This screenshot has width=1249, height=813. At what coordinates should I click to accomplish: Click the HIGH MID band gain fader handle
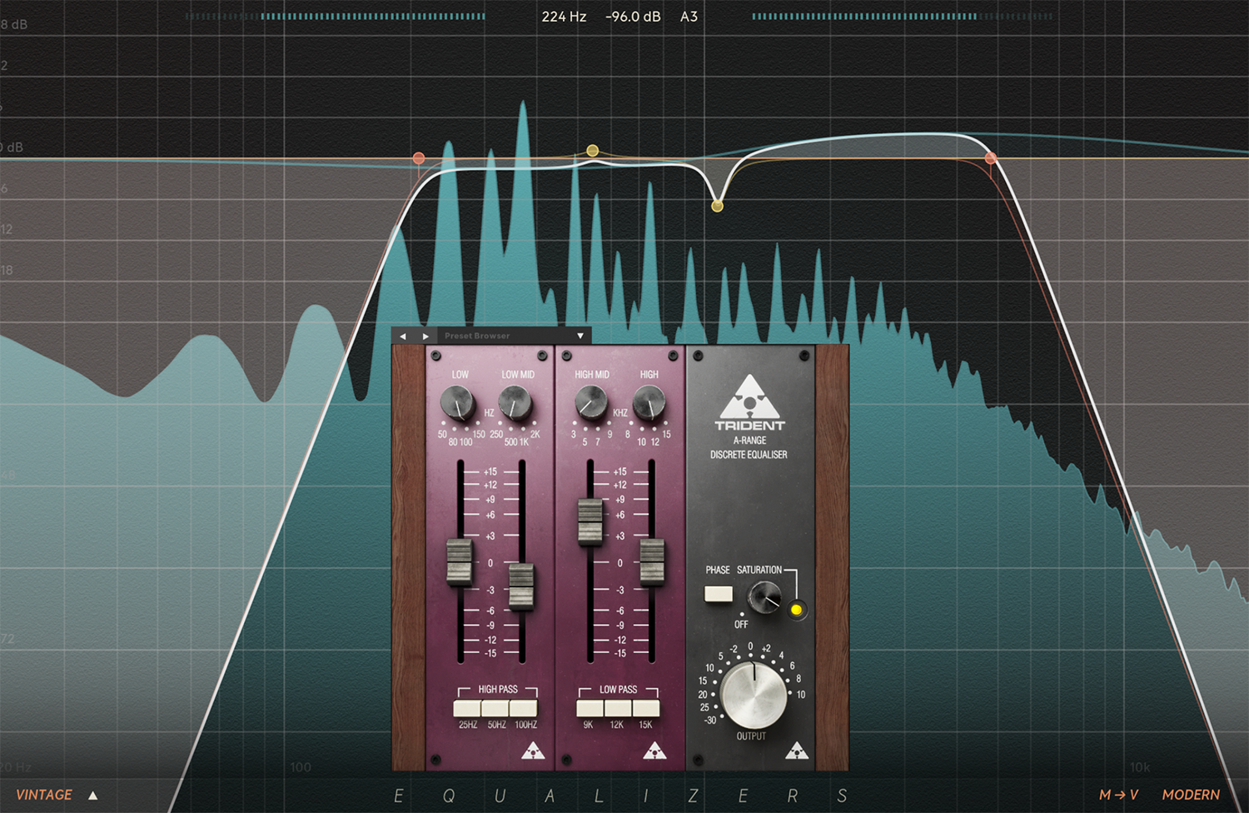tap(590, 521)
